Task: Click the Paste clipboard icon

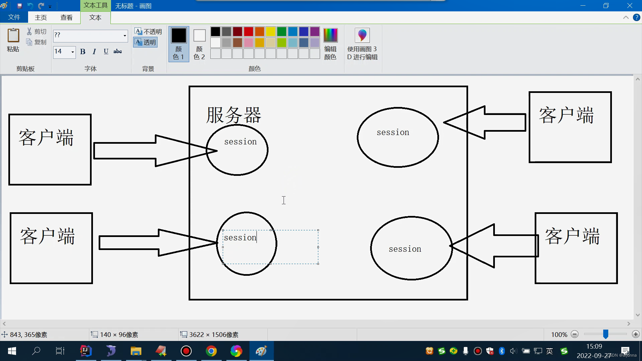Action: coord(13,36)
